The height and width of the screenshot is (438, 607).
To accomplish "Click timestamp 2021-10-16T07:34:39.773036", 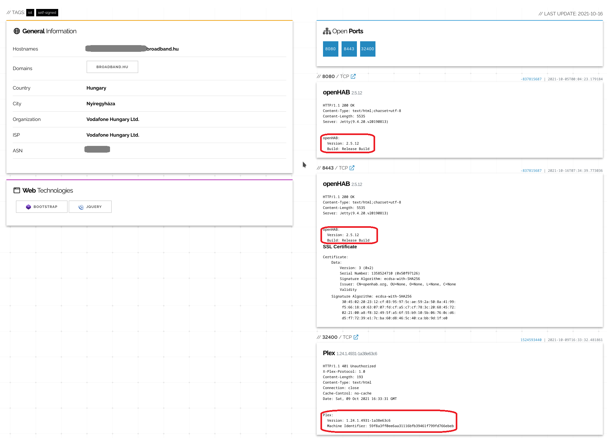I will click(x=575, y=171).
